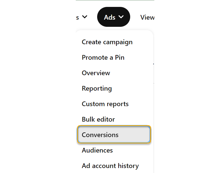Open the Audiences page

click(x=97, y=150)
